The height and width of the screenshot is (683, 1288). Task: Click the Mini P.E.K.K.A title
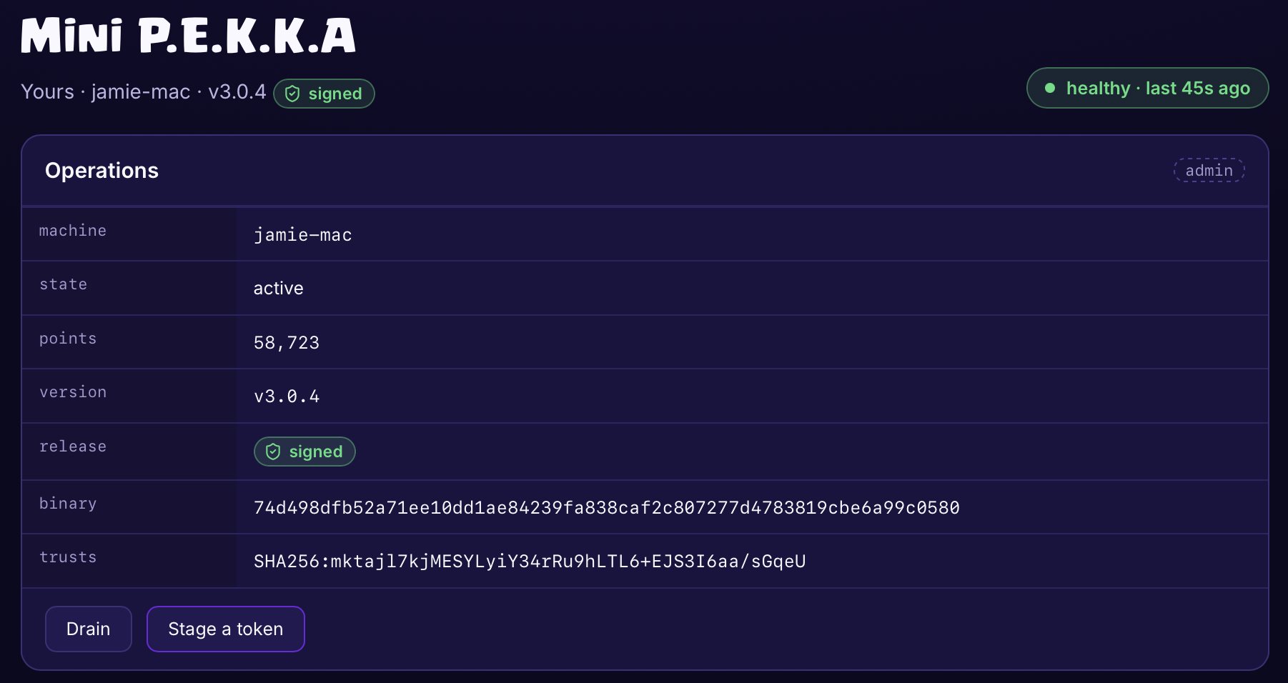[x=189, y=36]
